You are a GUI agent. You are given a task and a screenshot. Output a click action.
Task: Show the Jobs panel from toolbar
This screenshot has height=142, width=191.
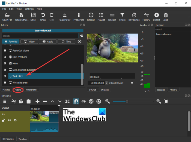[x=165, y=17]
